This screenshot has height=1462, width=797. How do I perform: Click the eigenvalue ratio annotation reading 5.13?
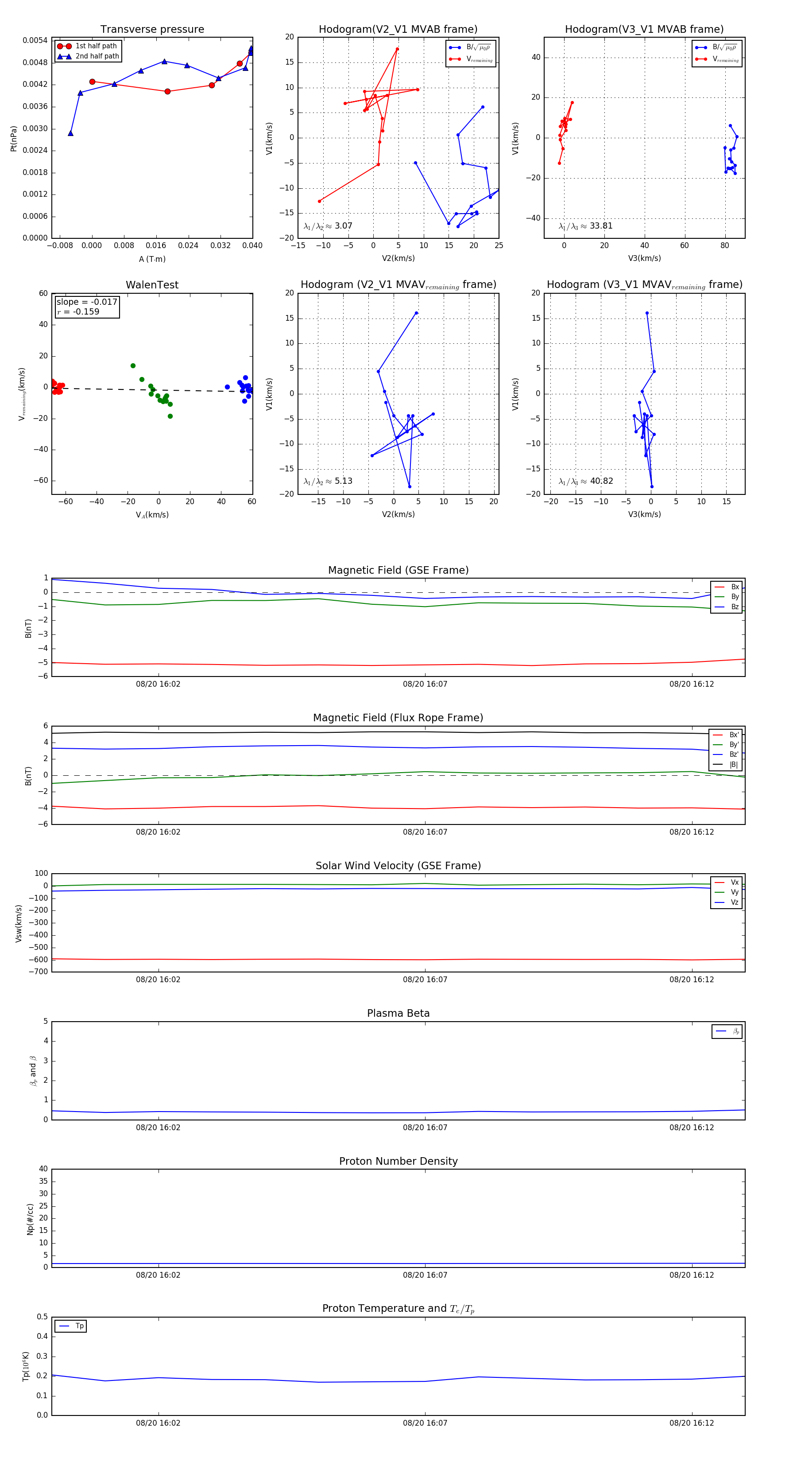(x=328, y=481)
